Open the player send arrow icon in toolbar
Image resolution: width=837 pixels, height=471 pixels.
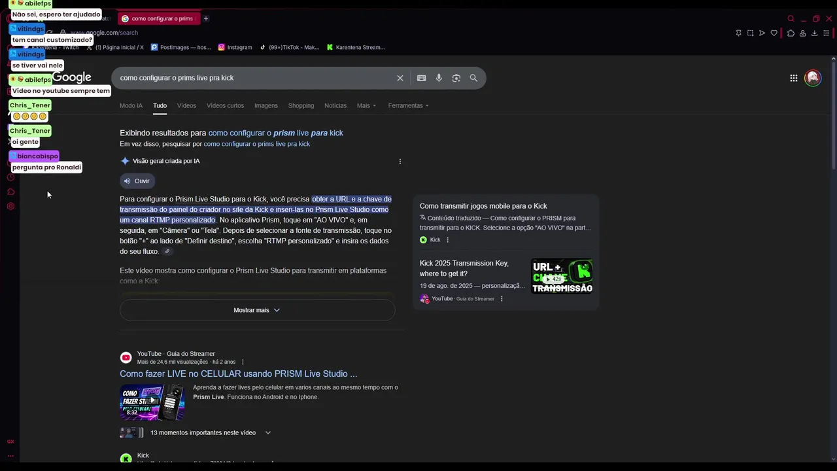(762, 33)
